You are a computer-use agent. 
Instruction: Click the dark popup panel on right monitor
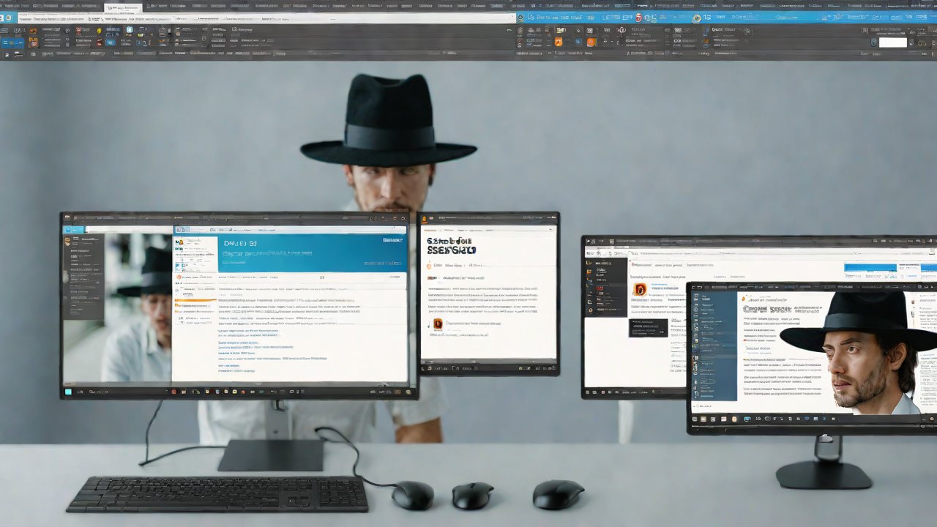648,327
